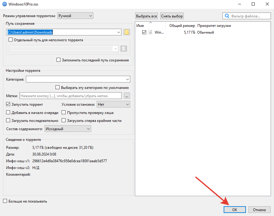
Task: Click the incomplete torrent folder browse icon
Action: (124, 49)
